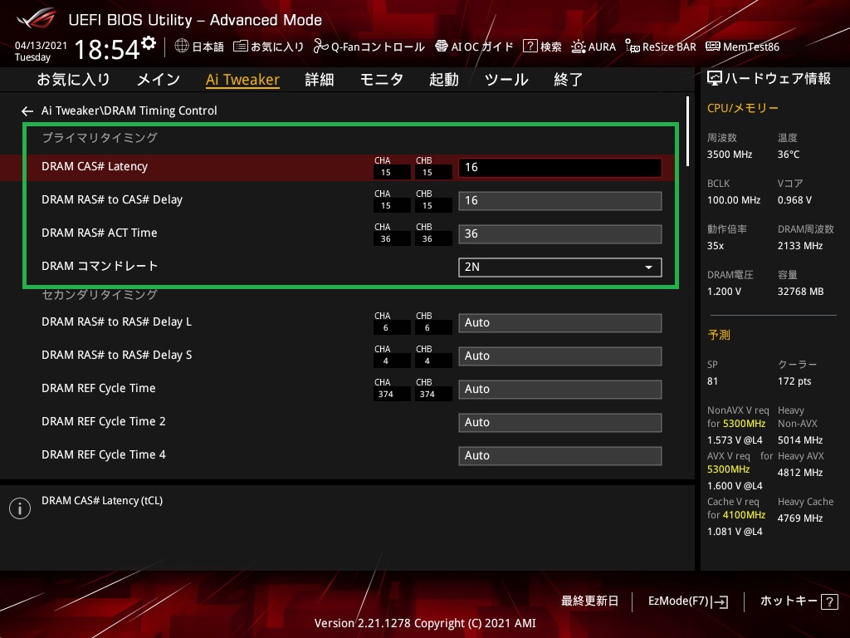This screenshot has height=638, width=850.
Task: Click DRAM REF Cycle Time 4 field
Action: (560, 456)
